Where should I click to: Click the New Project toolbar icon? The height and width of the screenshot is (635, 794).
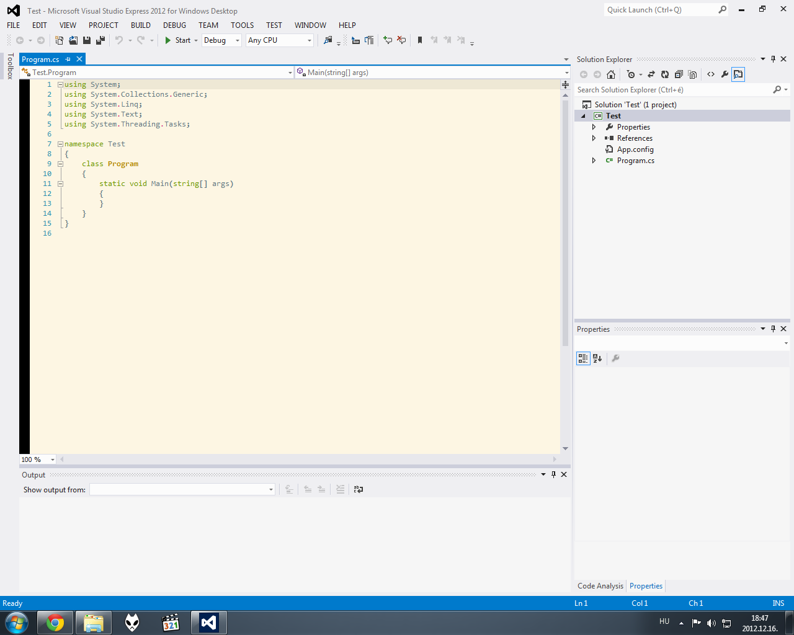pos(59,40)
